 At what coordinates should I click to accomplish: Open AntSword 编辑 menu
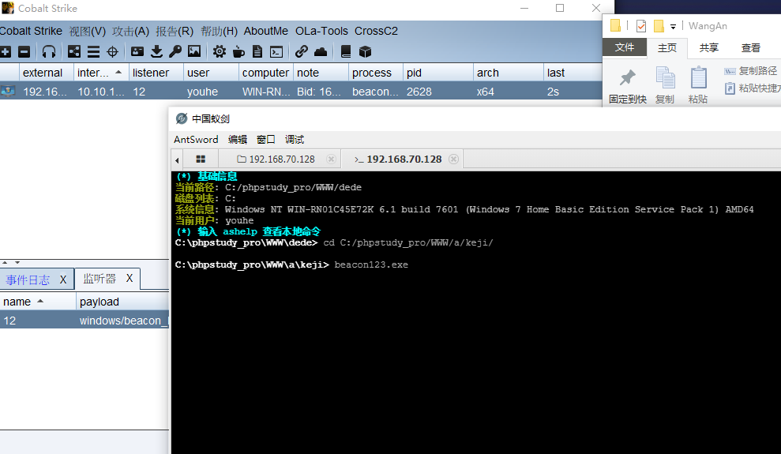(238, 140)
